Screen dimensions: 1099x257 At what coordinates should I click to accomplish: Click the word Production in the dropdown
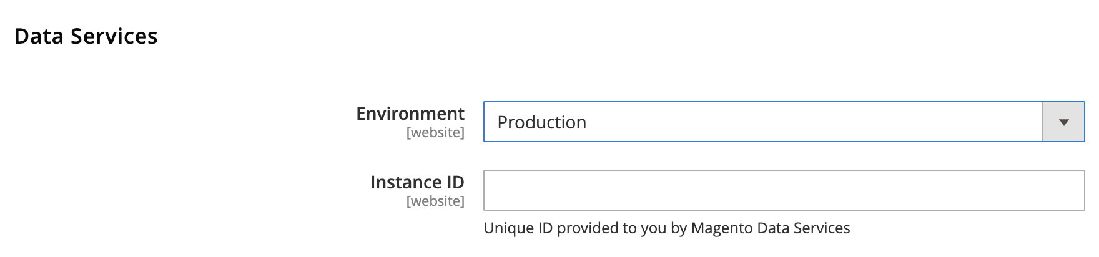point(542,122)
